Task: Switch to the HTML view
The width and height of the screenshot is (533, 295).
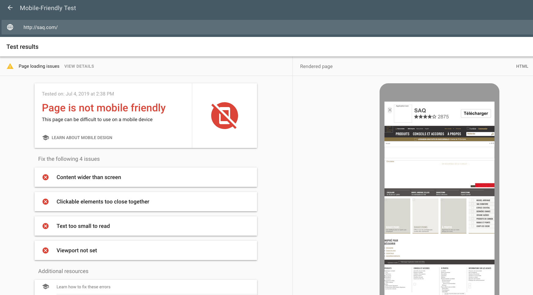Action: (522, 66)
